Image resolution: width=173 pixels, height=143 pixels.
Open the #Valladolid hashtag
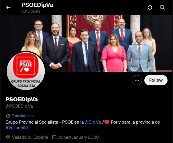pos(17,128)
